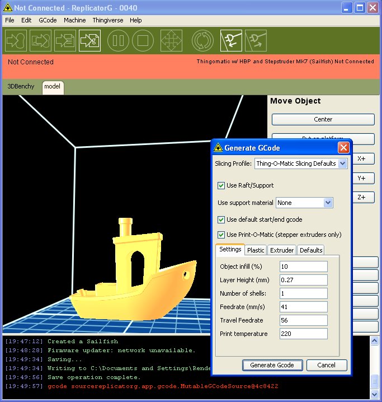Click the Connect plug icon
The image size is (382, 402).
pyautogui.click(x=231, y=40)
